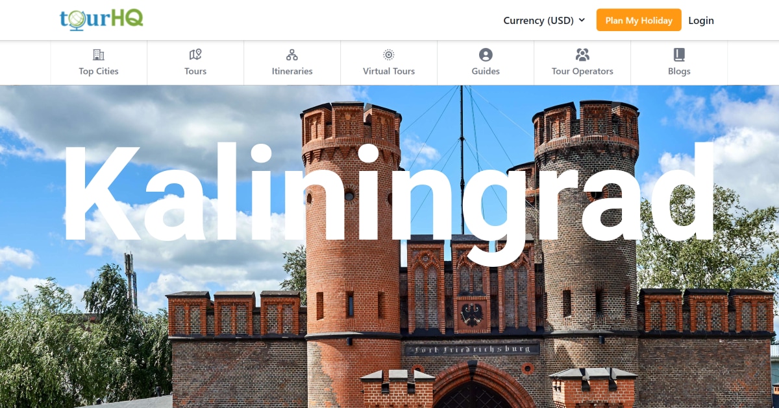Open the Currency (USD) dropdown
Image resolution: width=779 pixels, height=408 pixels.
(538, 20)
